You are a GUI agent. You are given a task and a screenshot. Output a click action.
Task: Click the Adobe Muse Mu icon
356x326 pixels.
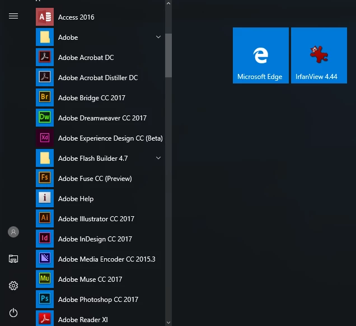pos(45,279)
